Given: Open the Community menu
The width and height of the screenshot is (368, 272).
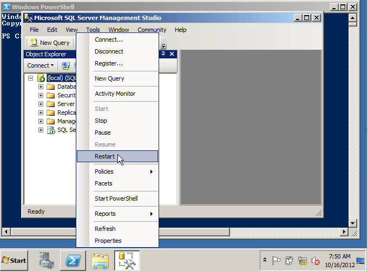Looking at the screenshot, I should pos(152,30).
